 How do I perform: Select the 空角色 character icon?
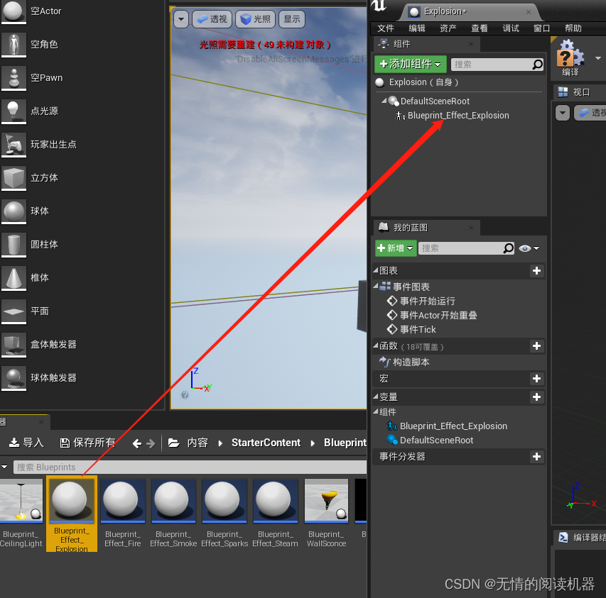point(14,45)
